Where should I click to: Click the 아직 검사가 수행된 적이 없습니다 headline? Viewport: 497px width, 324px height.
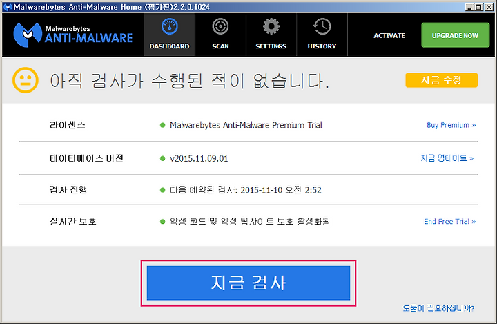tap(189, 81)
